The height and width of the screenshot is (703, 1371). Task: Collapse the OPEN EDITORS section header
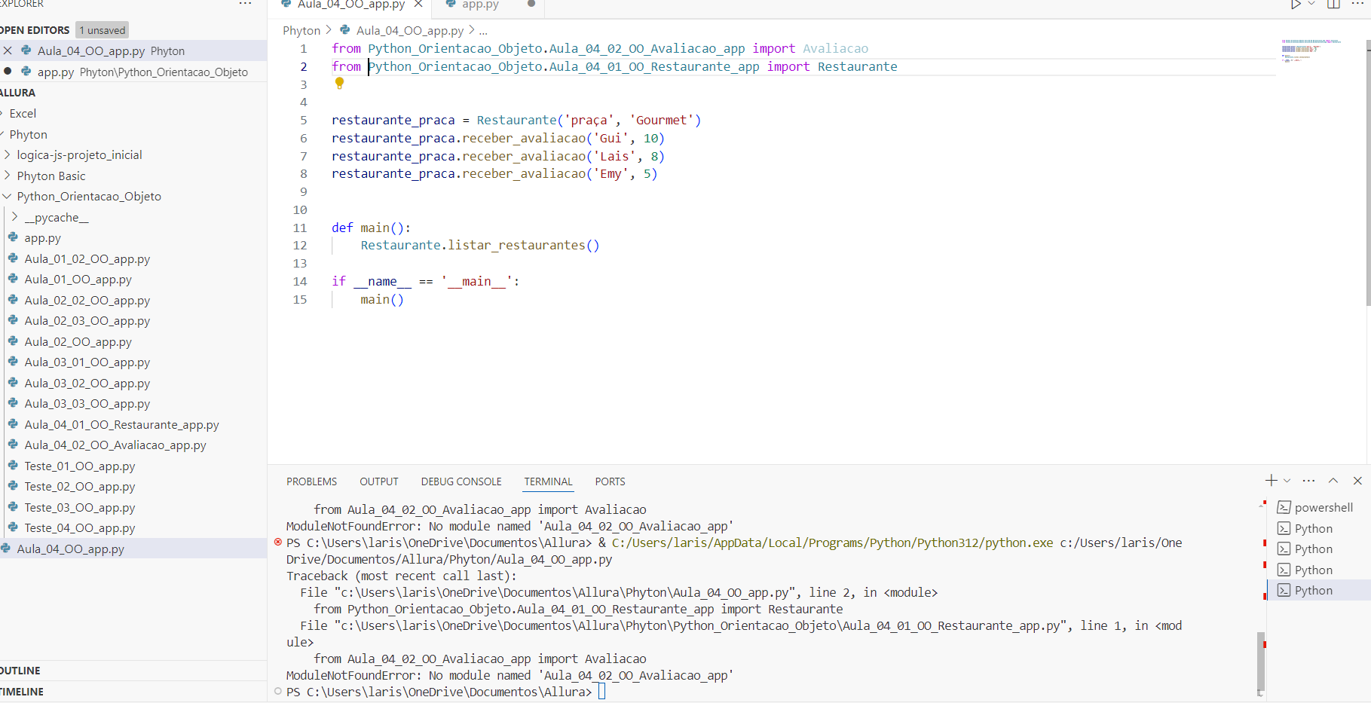[35, 30]
